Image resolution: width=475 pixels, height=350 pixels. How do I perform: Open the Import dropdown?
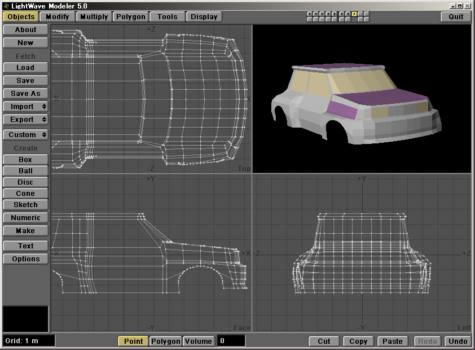25,107
